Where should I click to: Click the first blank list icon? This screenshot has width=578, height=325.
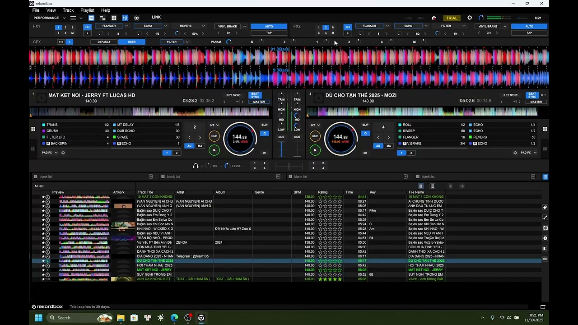[36, 176]
